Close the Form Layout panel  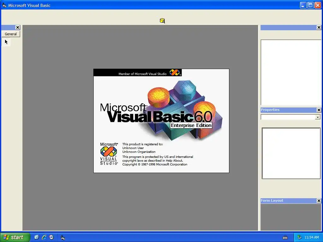[x=319, y=201]
